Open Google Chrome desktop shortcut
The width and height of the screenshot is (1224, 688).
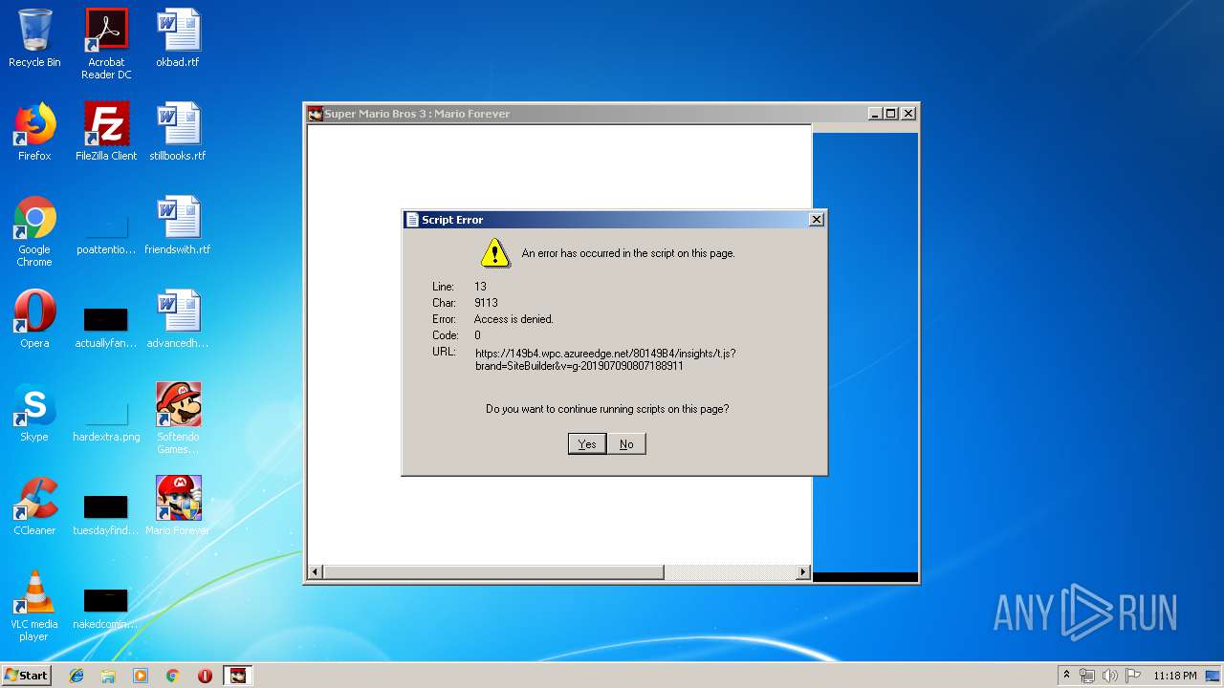34,231
